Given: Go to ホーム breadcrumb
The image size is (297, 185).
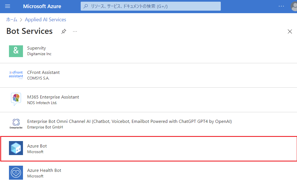Looking at the screenshot, I should click(12, 20).
